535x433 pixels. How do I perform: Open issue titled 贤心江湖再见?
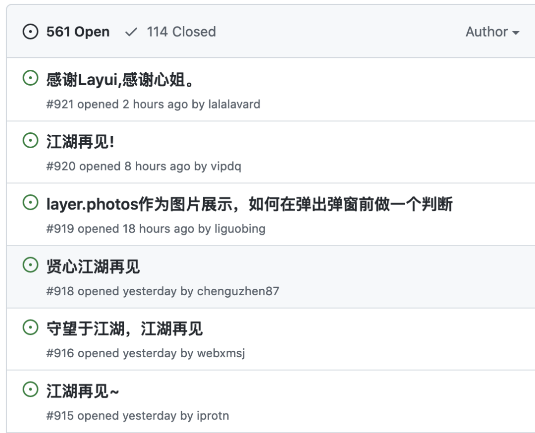93,267
